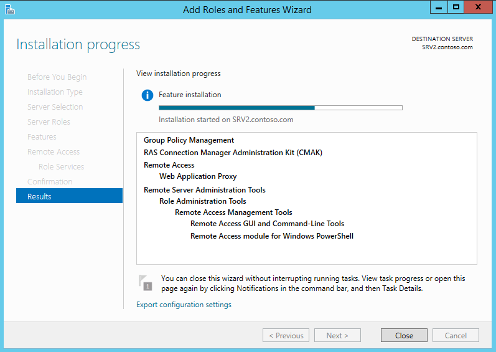Screen dimensions: 496x352
Task: Minimize the Add Roles and Features Wizard
Action: [x=439, y=7]
